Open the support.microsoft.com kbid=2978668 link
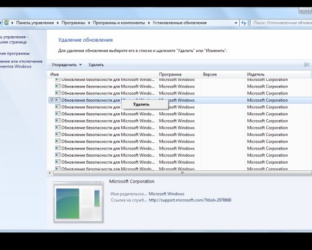Viewport: 312px width, 250px height. pos(190,200)
